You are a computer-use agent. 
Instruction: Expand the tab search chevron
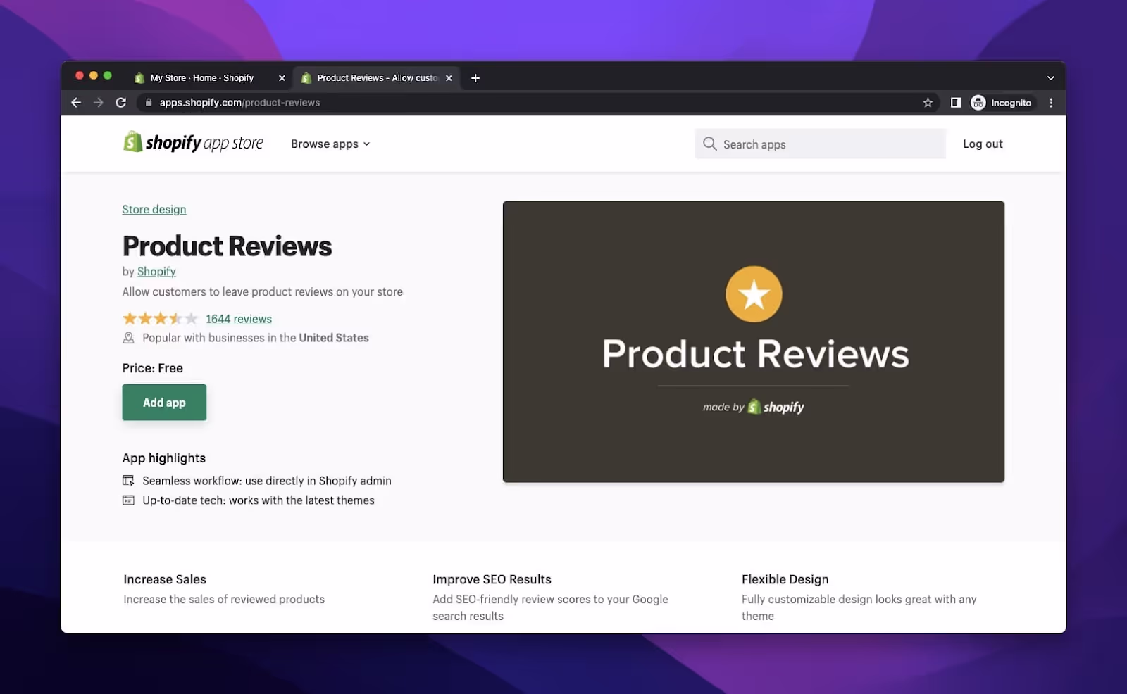coord(1050,78)
